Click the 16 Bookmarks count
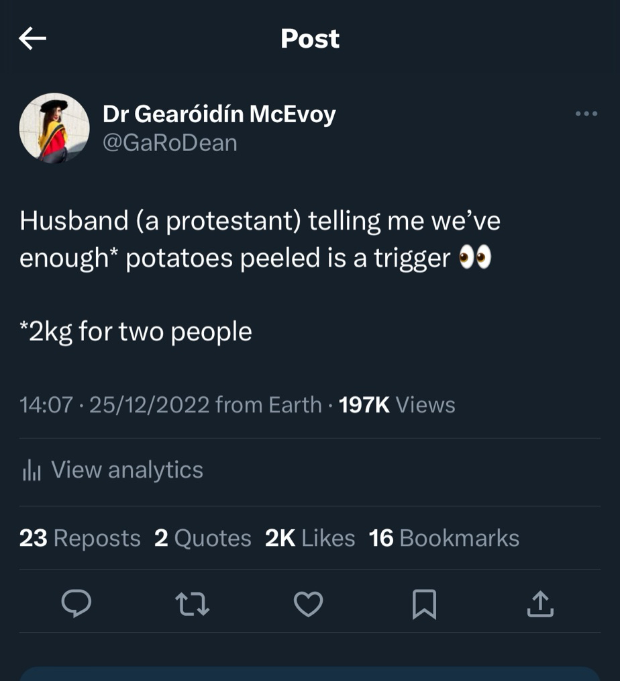The width and height of the screenshot is (620, 681). point(444,538)
